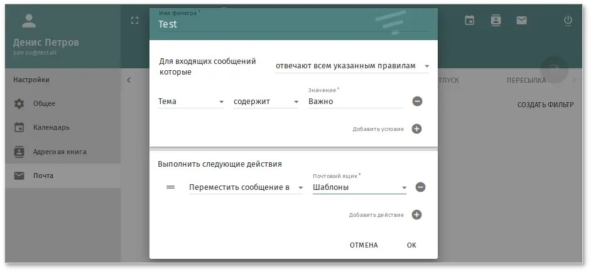
Task: Click the Настройки heading in sidebar
Action: pos(31,80)
